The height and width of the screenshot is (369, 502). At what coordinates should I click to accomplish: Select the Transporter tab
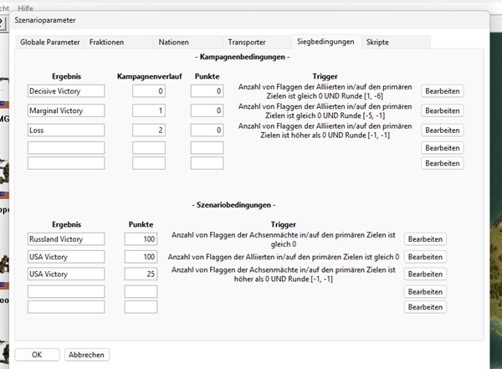point(257,43)
